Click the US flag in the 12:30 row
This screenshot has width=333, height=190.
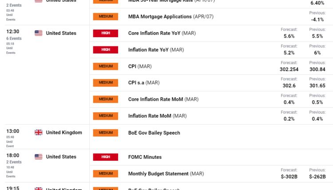tap(39, 33)
